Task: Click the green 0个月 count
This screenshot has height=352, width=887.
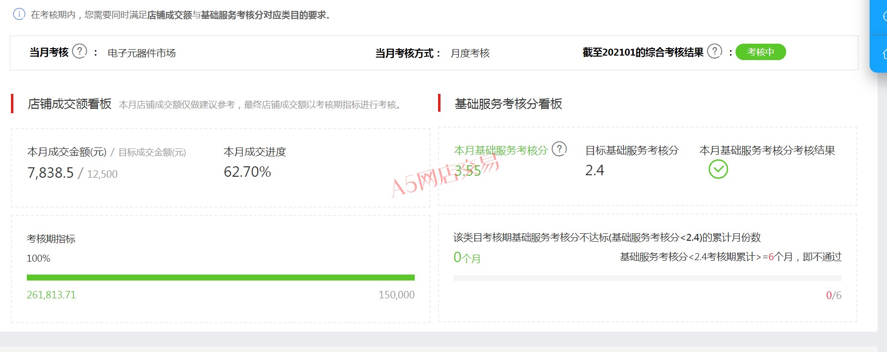Action: (467, 257)
